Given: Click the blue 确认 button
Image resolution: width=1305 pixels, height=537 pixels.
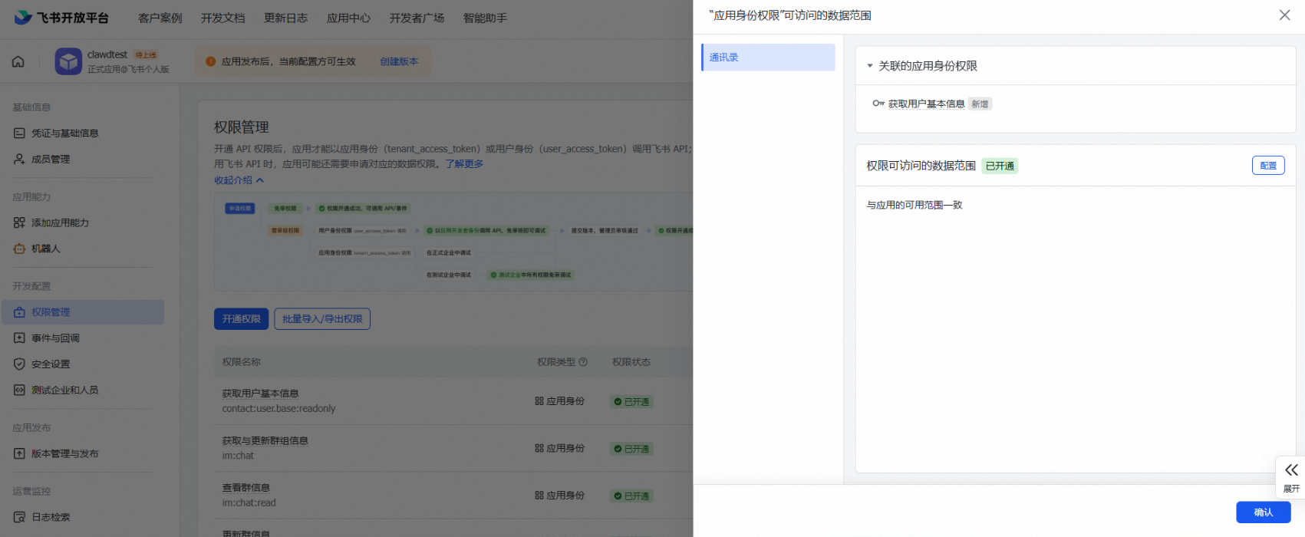Looking at the screenshot, I should pyautogui.click(x=1263, y=512).
